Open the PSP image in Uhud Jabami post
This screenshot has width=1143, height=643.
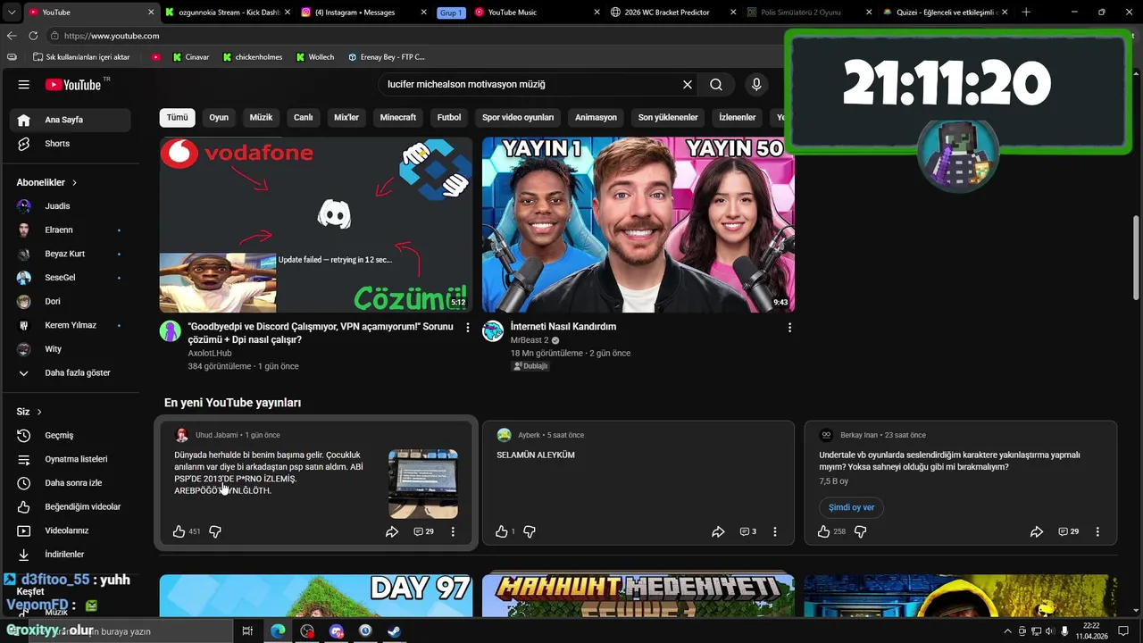click(x=423, y=484)
